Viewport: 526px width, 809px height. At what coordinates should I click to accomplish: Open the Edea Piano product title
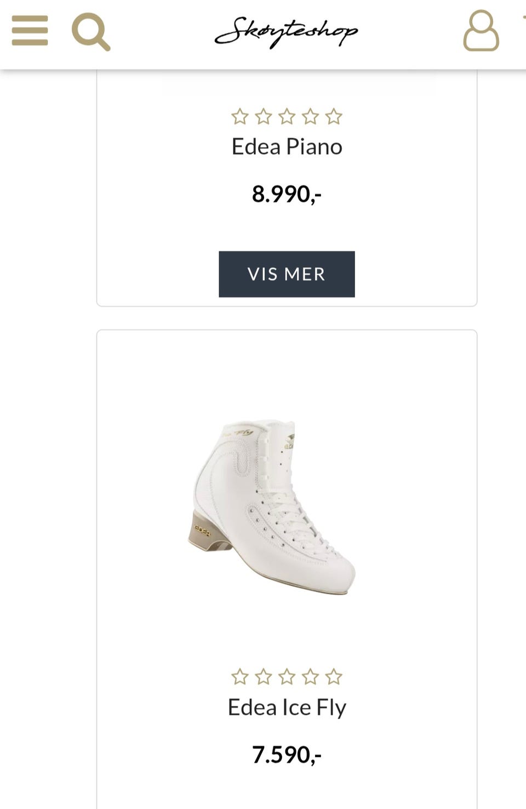pyautogui.click(x=287, y=147)
